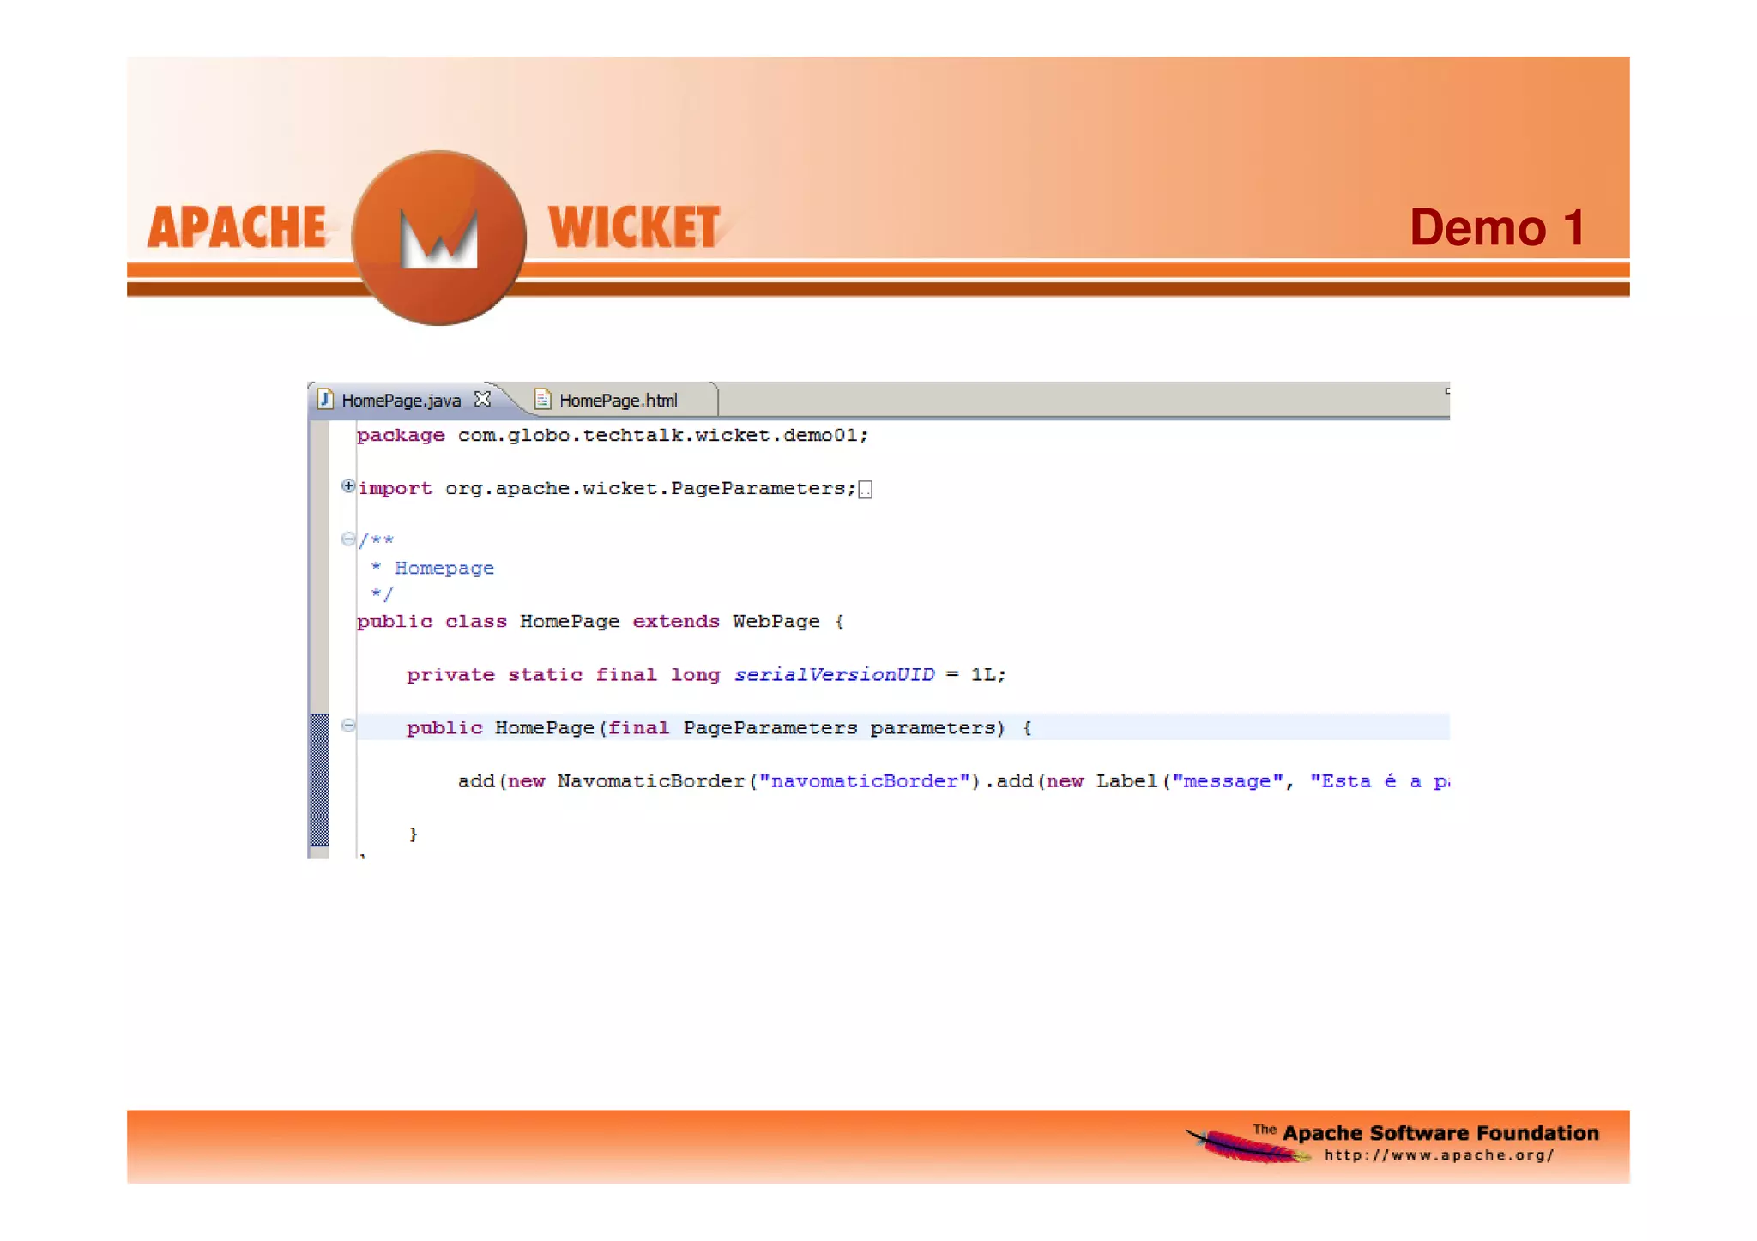Click the Java file icon on HomePage.java tab

tap(325, 400)
